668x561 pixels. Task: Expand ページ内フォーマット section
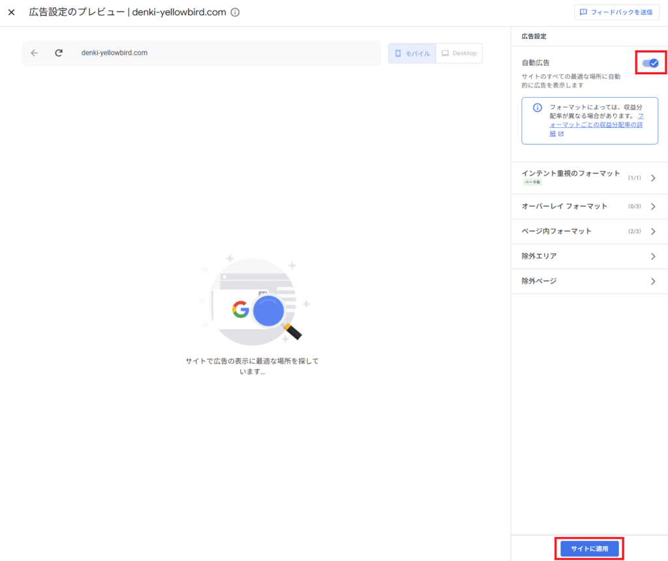coord(590,231)
